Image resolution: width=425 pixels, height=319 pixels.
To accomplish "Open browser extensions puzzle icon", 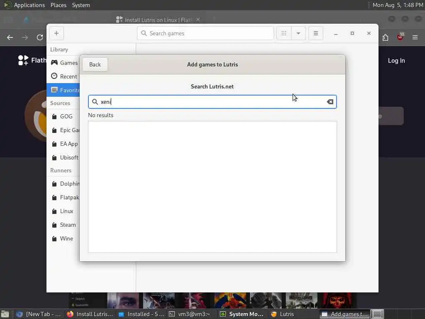I will 386,37.
